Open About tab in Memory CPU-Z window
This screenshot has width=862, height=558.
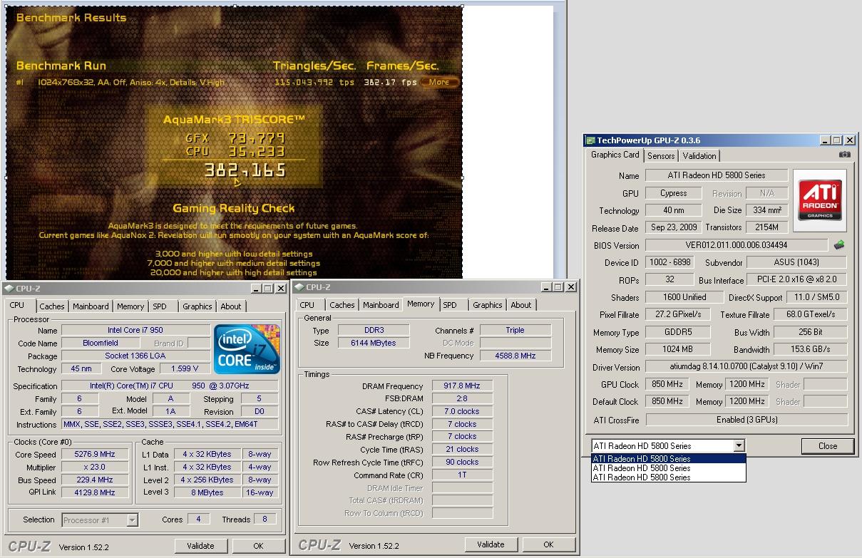(x=521, y=305)
